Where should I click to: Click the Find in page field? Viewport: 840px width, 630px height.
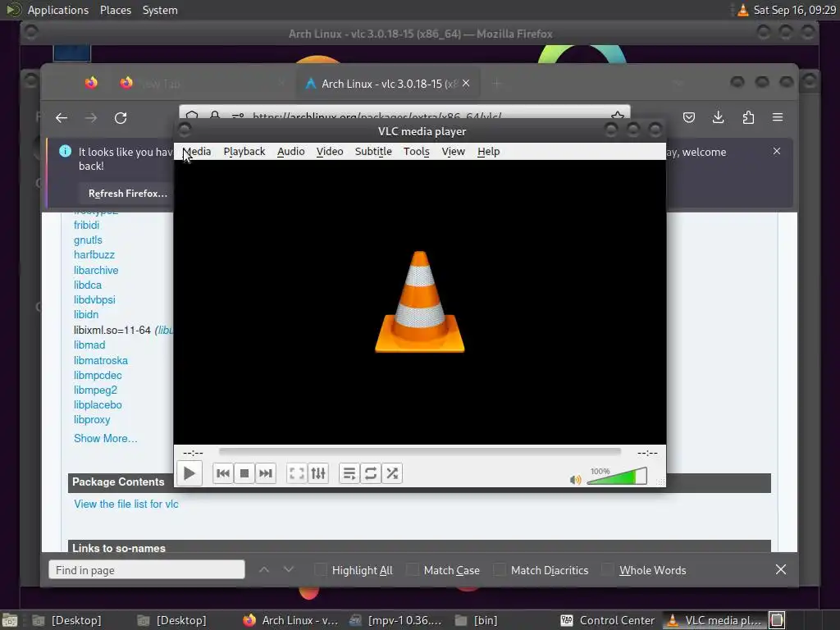coord(147,569)
